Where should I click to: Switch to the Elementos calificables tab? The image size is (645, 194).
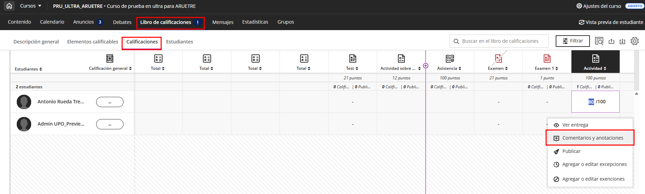(x=92, y=42)
